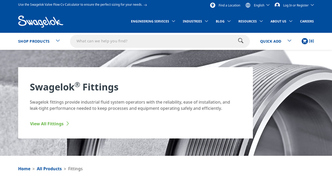Expand the Blog chevron
The height and width of the screenshot is (186, 332).
229,21
